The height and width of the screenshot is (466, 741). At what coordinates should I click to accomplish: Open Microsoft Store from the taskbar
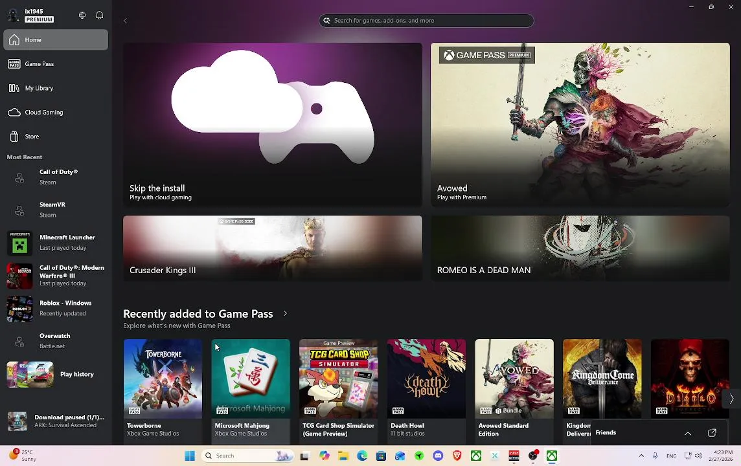click(x=381, y=456)
